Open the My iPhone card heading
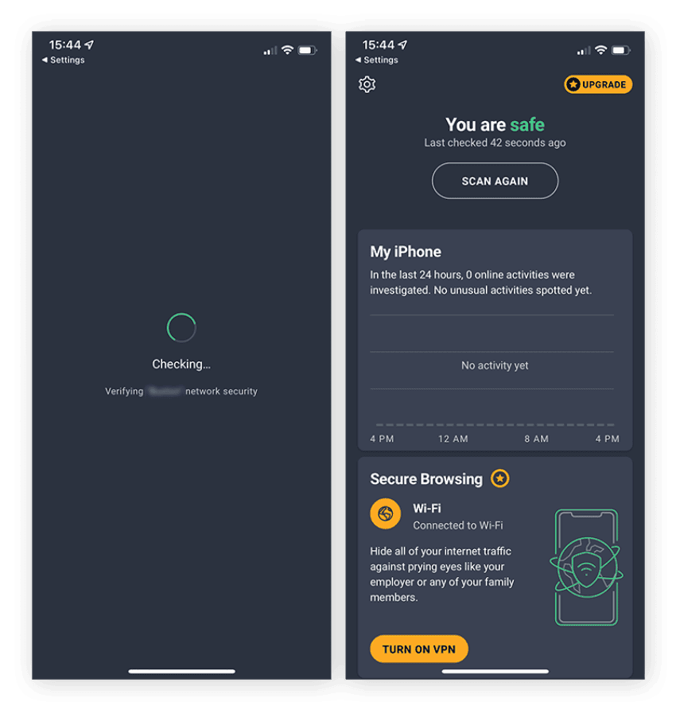The image size is (676, 710). point(406,252)
